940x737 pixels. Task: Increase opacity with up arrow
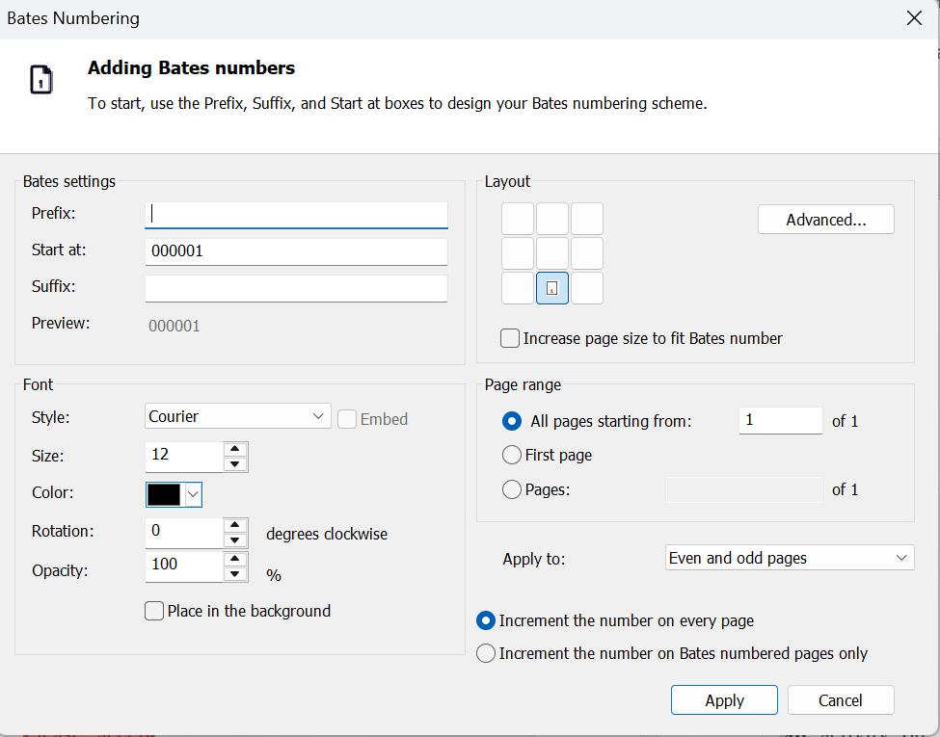(x=235, y=559)
